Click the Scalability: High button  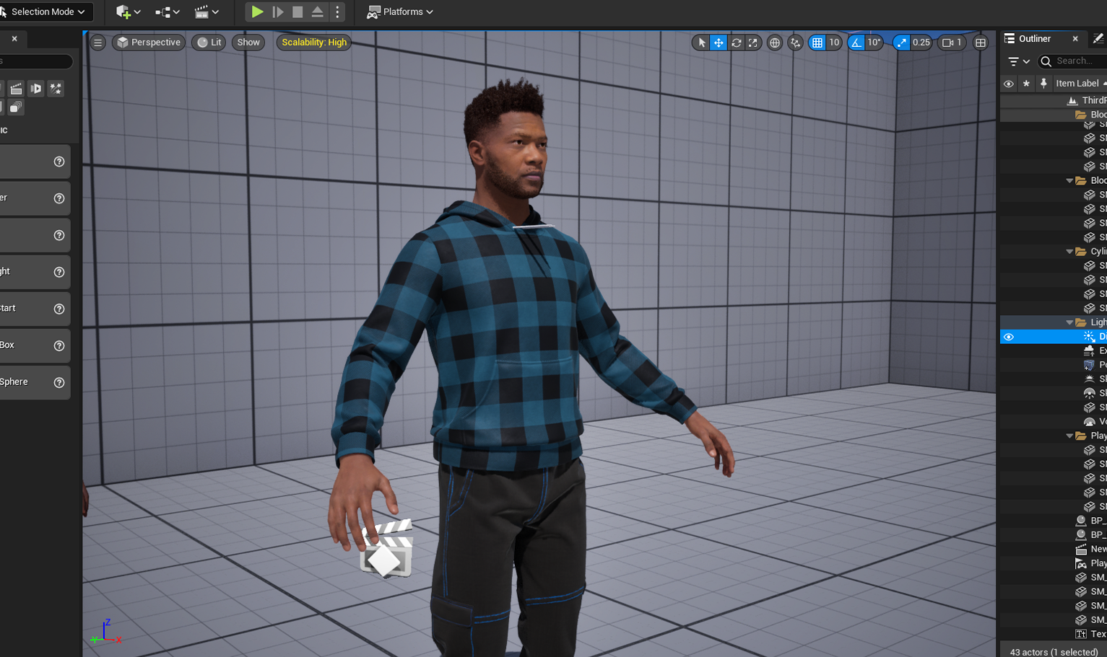tap(313, 42)
